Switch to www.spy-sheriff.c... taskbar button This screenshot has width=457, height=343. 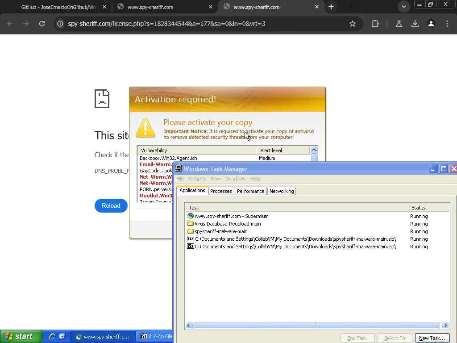coord(103,337)
